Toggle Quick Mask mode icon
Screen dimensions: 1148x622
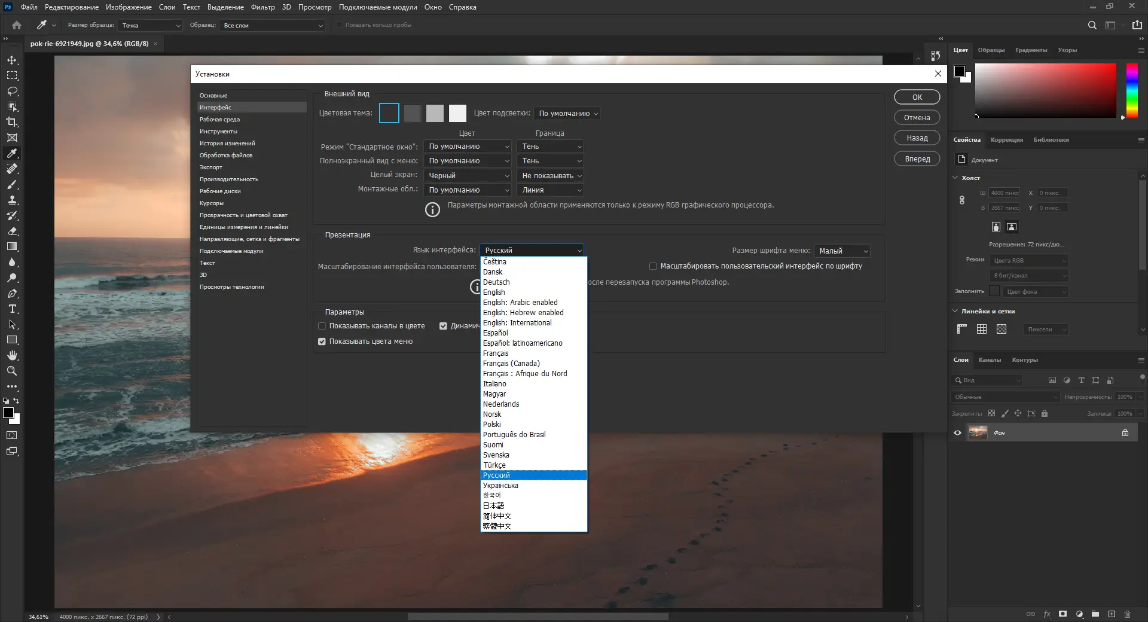(x=12, y=435)
